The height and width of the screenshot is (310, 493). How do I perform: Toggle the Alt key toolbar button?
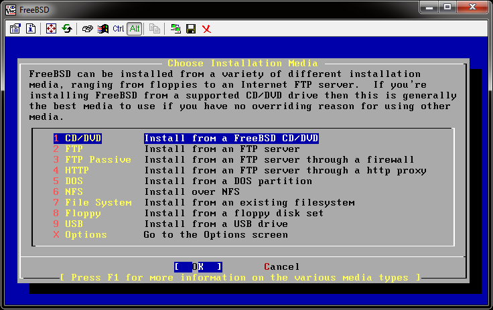[135, 29]
